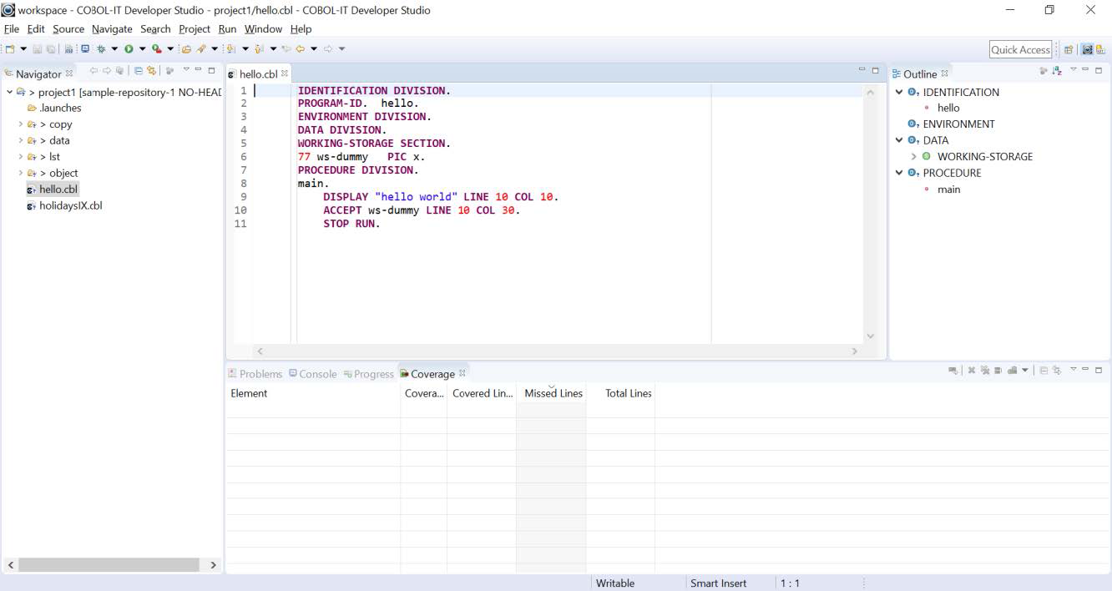Click the Debug bug icon in toolbar
Image resolution: width=1112 pixels, height=591 pixels.
pos(101,49)
